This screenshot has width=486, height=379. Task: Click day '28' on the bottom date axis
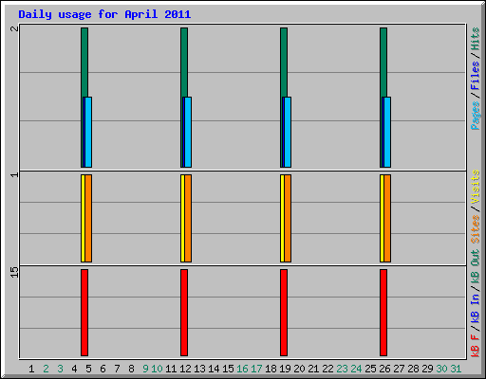tap(413, 369)
